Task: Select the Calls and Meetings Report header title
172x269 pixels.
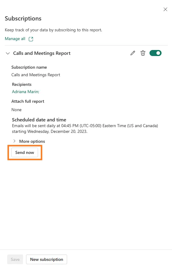Action: coord(42,53)
